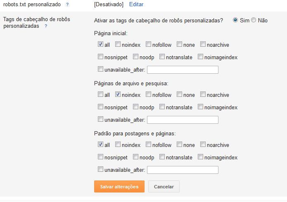
Task: Enable noindex under Página inicial
Action: [x=118, y=44]
